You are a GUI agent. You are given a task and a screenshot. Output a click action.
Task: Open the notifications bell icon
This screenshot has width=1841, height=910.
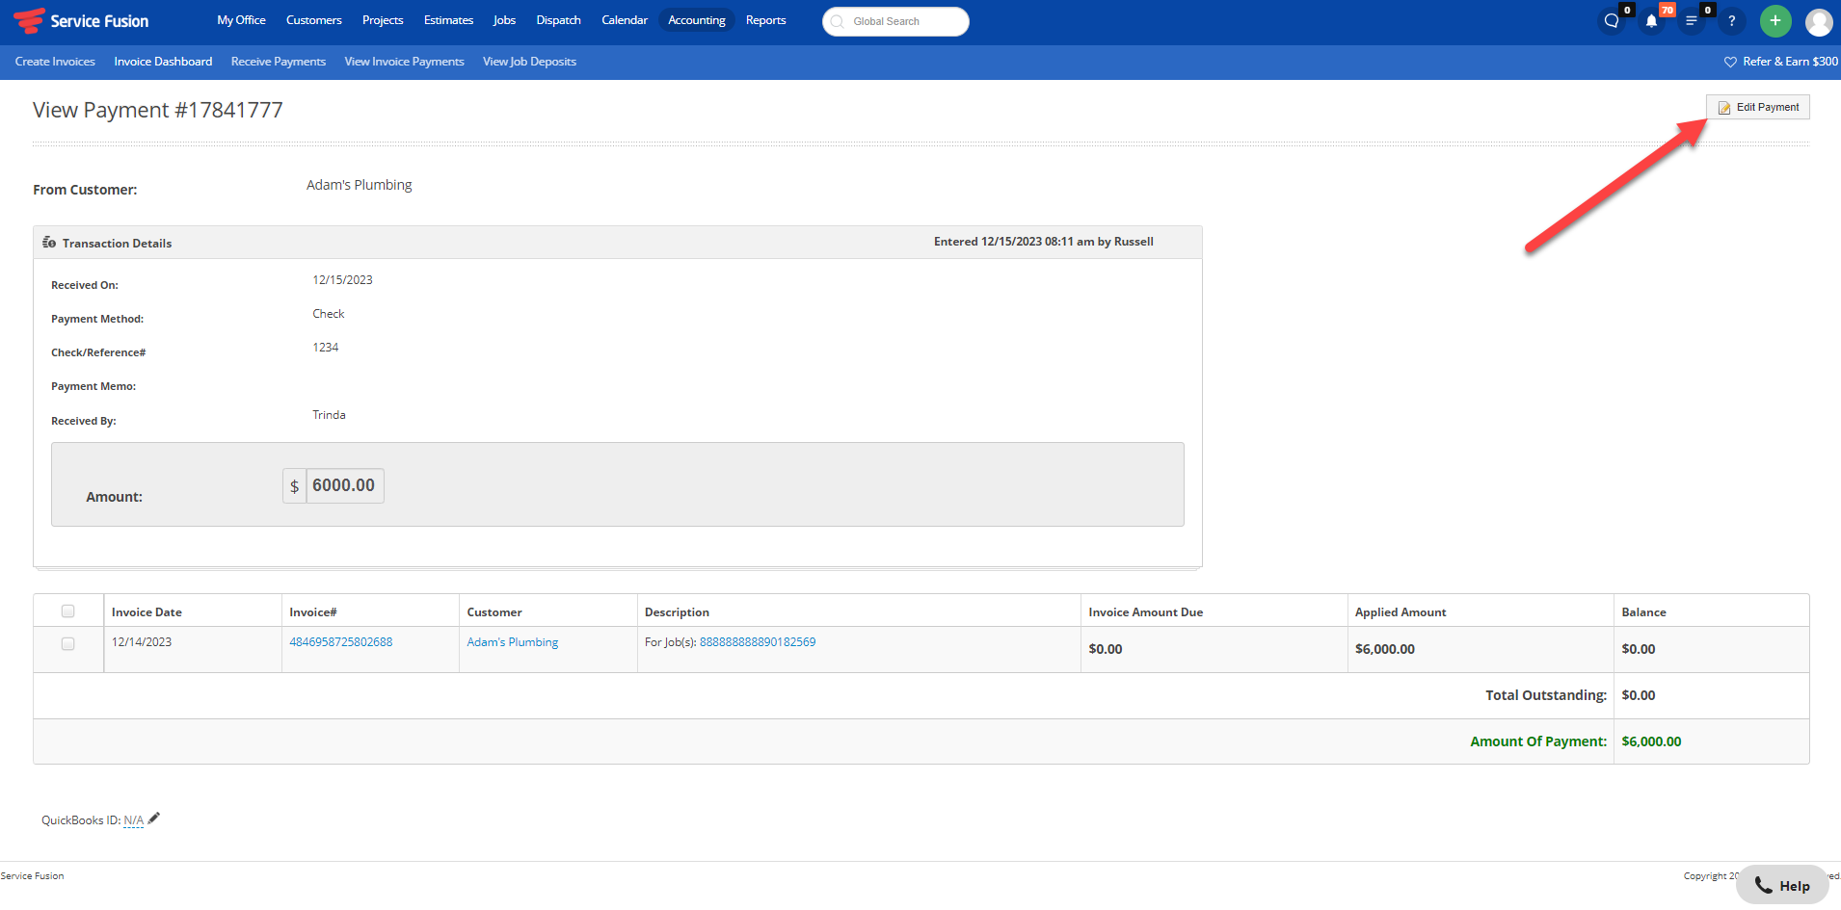tap(1652, 20)
